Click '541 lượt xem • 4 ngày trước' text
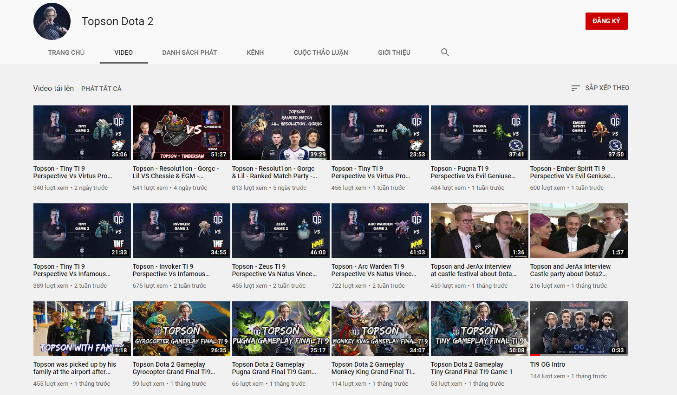Image resolution: width=677 pixels, height=395 pixels. point(170,188)
